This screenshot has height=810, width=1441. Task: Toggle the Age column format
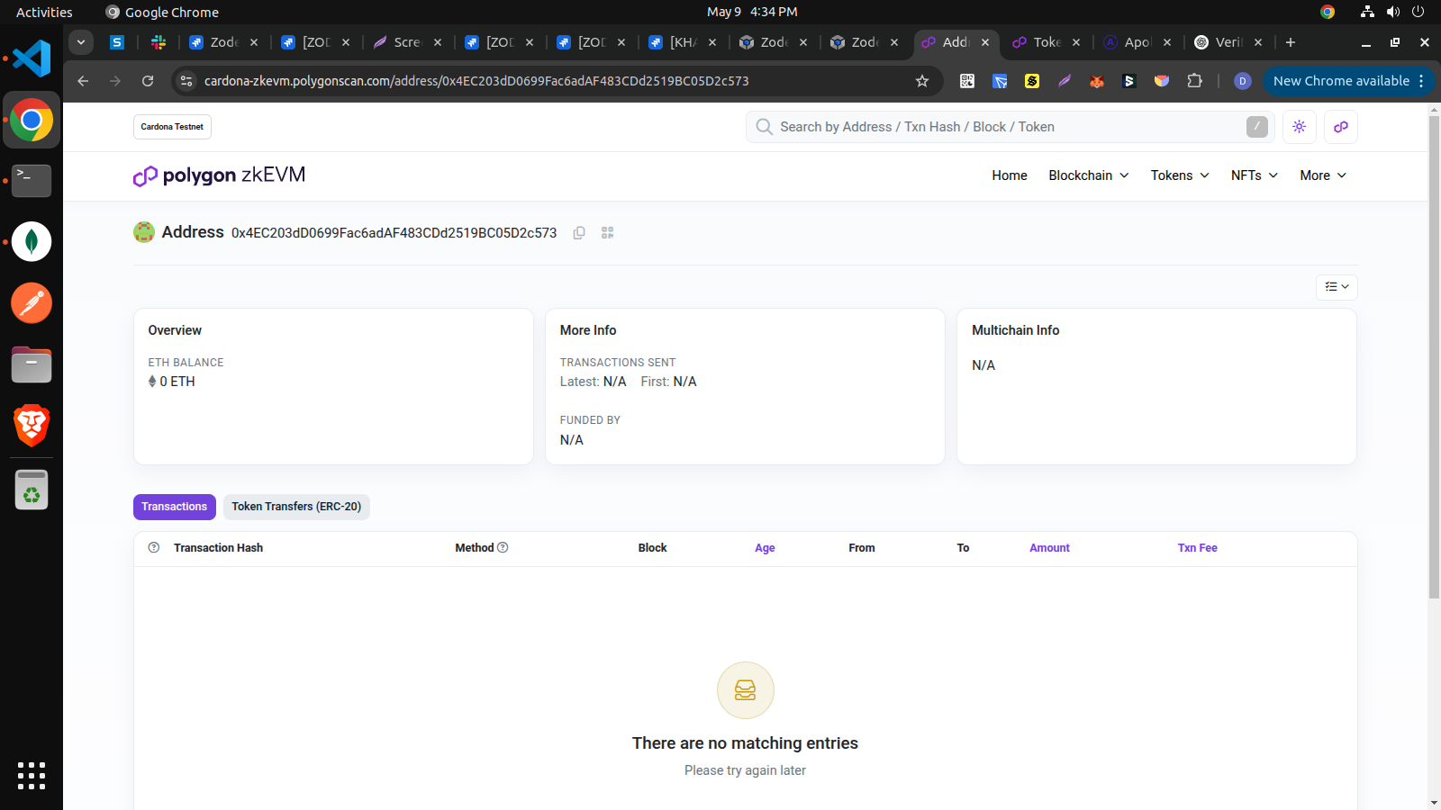coord(765,547)
